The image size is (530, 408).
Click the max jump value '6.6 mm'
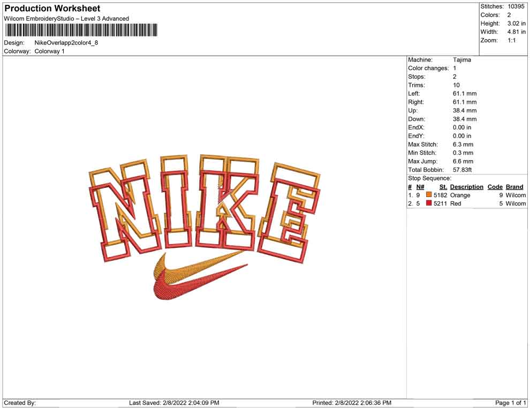click(x=463, y=161)
